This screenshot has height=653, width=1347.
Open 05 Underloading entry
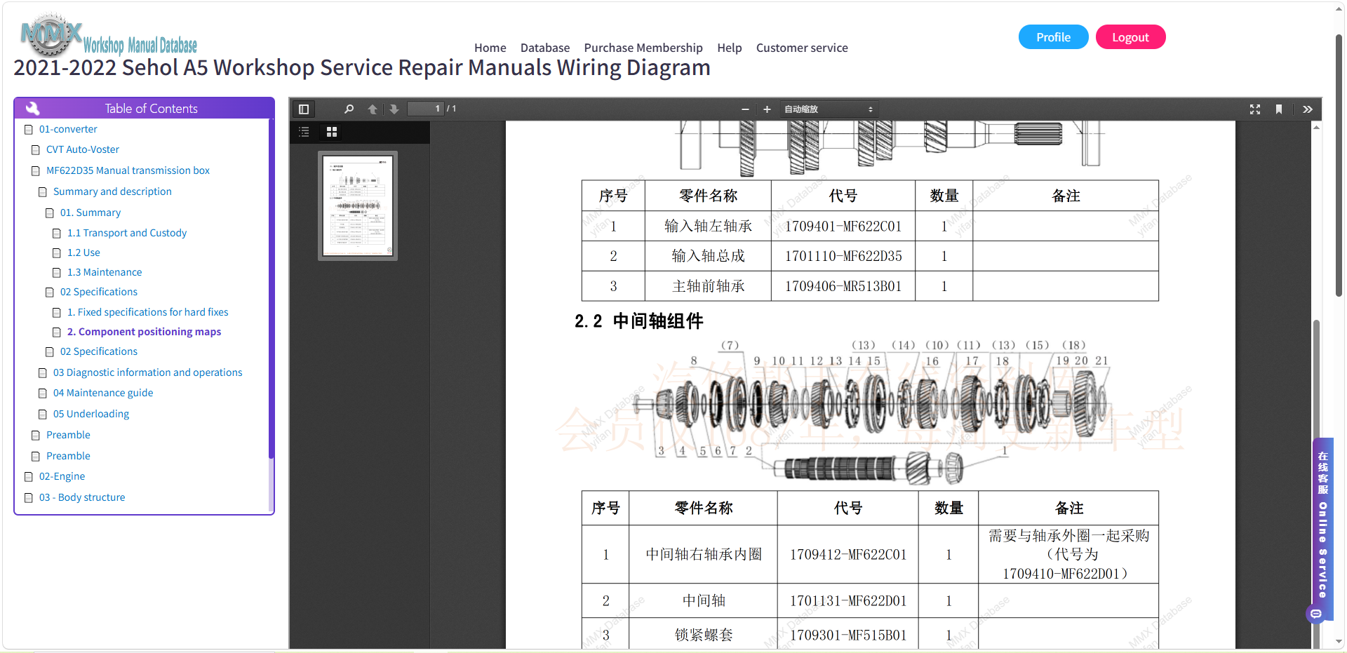(x=91, y=414)
